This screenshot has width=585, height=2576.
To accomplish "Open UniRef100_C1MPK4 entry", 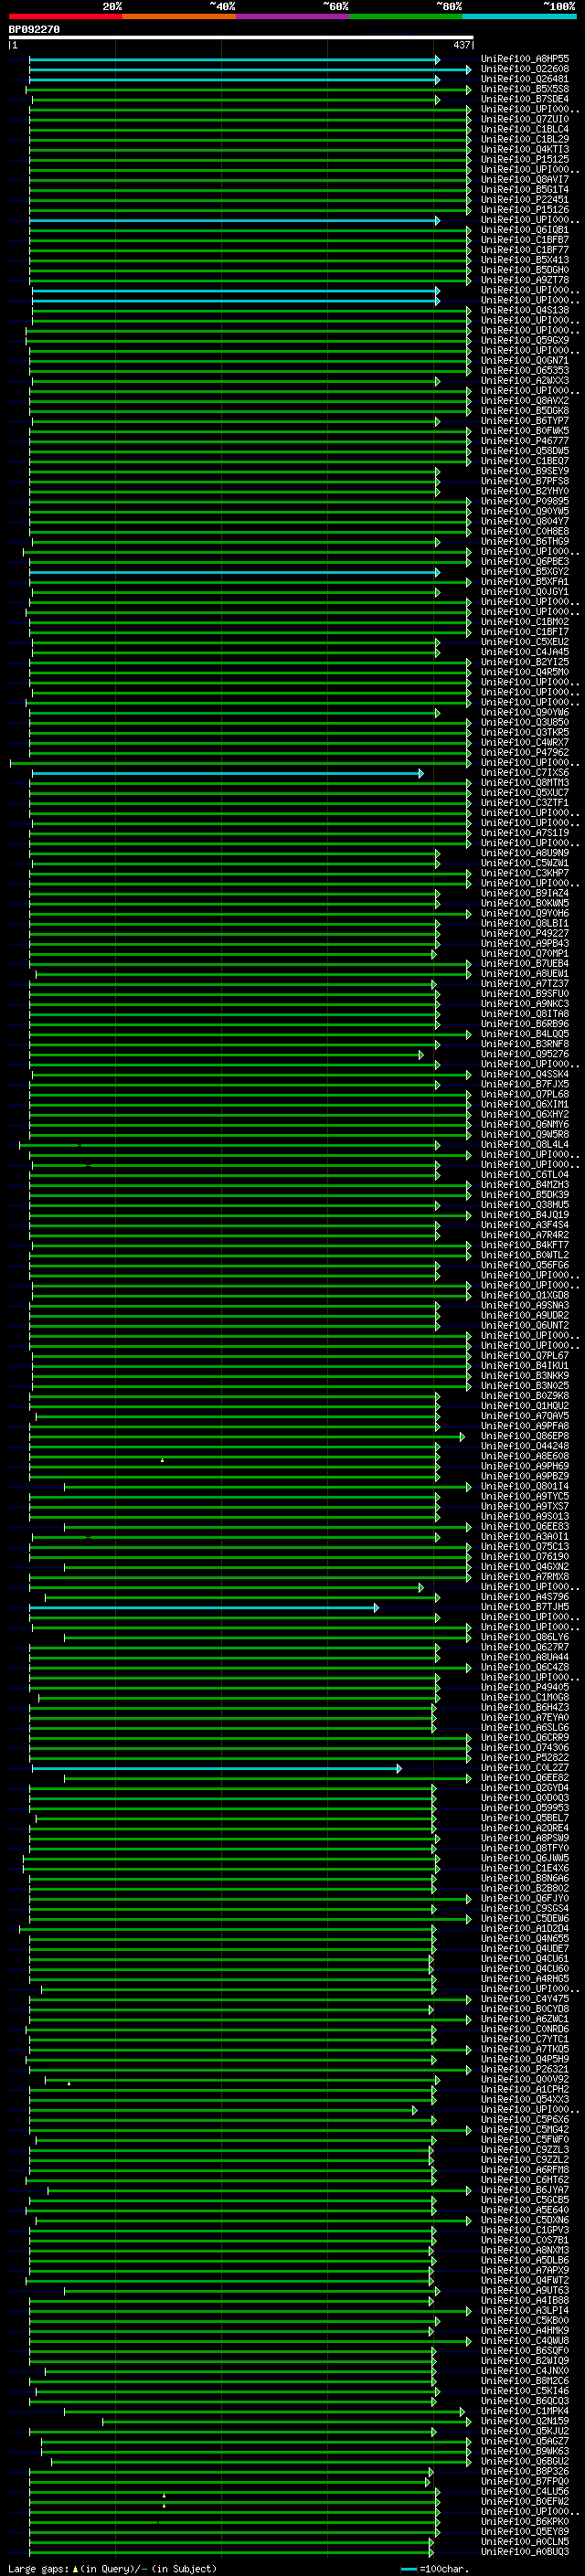I will tap(525, 2411).
